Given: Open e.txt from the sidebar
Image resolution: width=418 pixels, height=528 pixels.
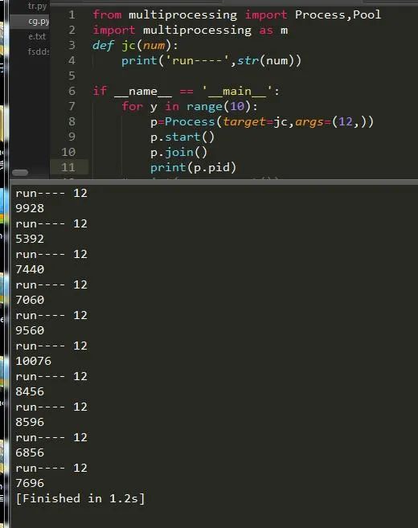Looking at the screenshot, I should pyautogui.click(x=37, y=36).
